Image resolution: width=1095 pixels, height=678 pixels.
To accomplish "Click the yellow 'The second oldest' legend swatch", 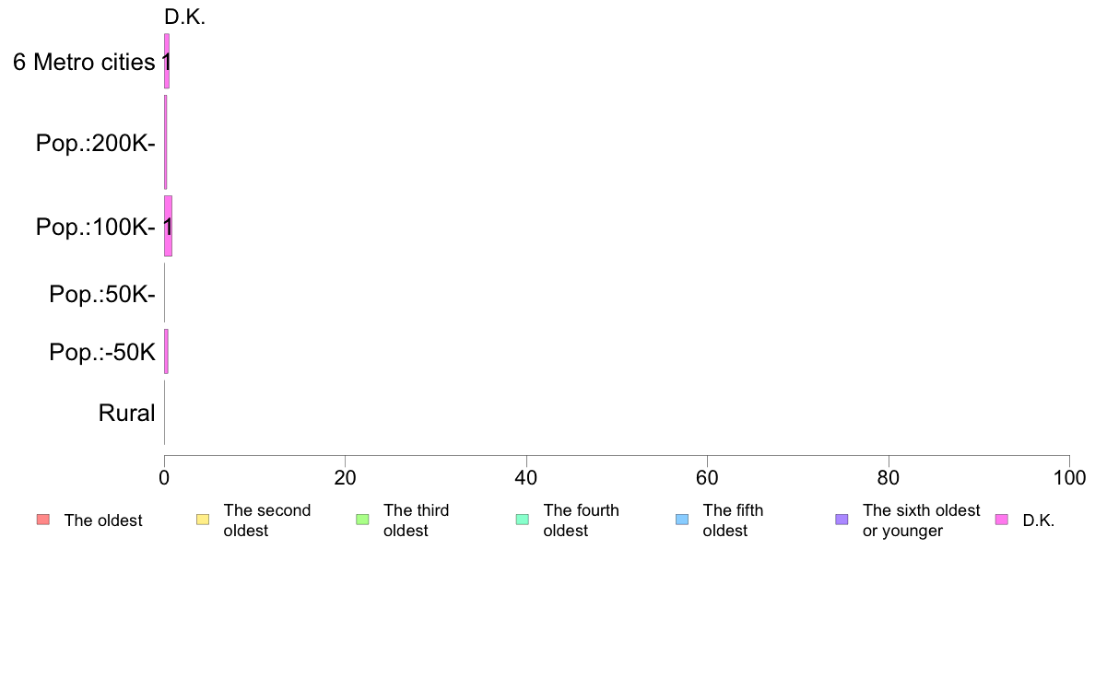I will (x=203, y=520).
